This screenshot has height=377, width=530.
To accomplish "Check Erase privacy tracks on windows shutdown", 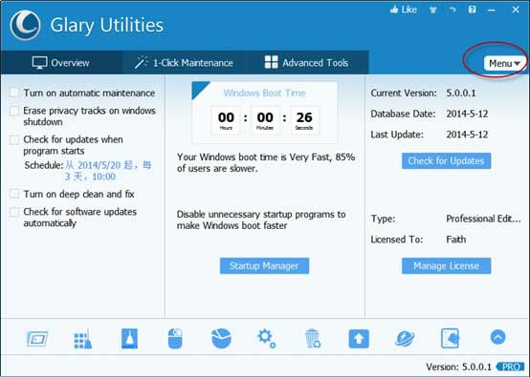I will [14, 111].
